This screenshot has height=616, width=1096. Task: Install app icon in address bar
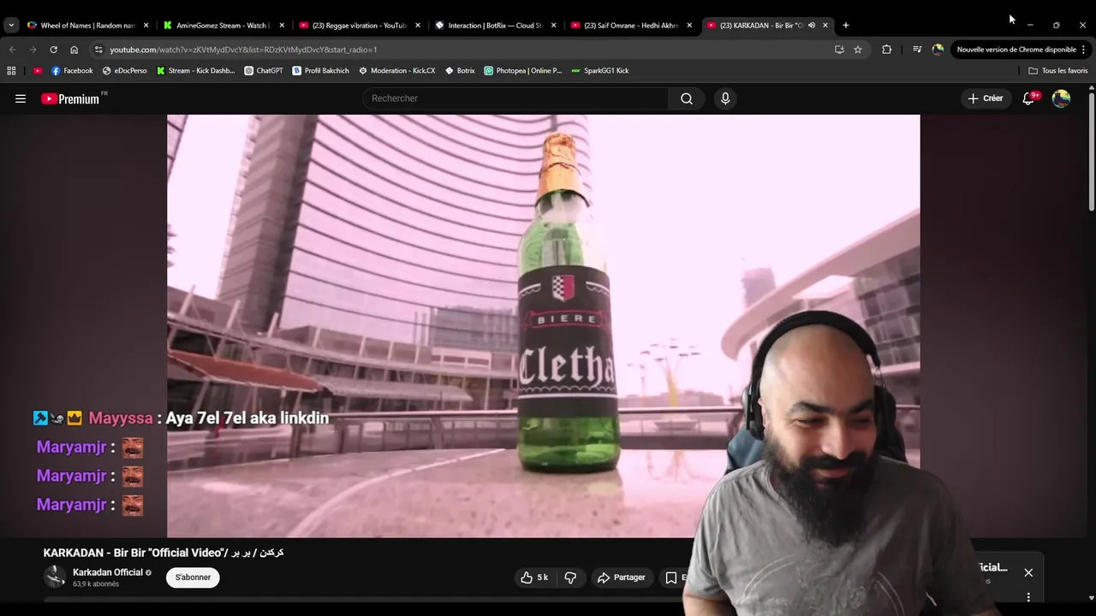click(x=839, y=50)
